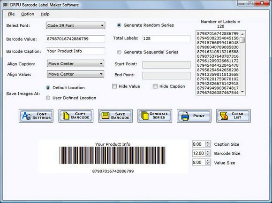Click the Value Size 8.00 field

(x=199, y=162)
